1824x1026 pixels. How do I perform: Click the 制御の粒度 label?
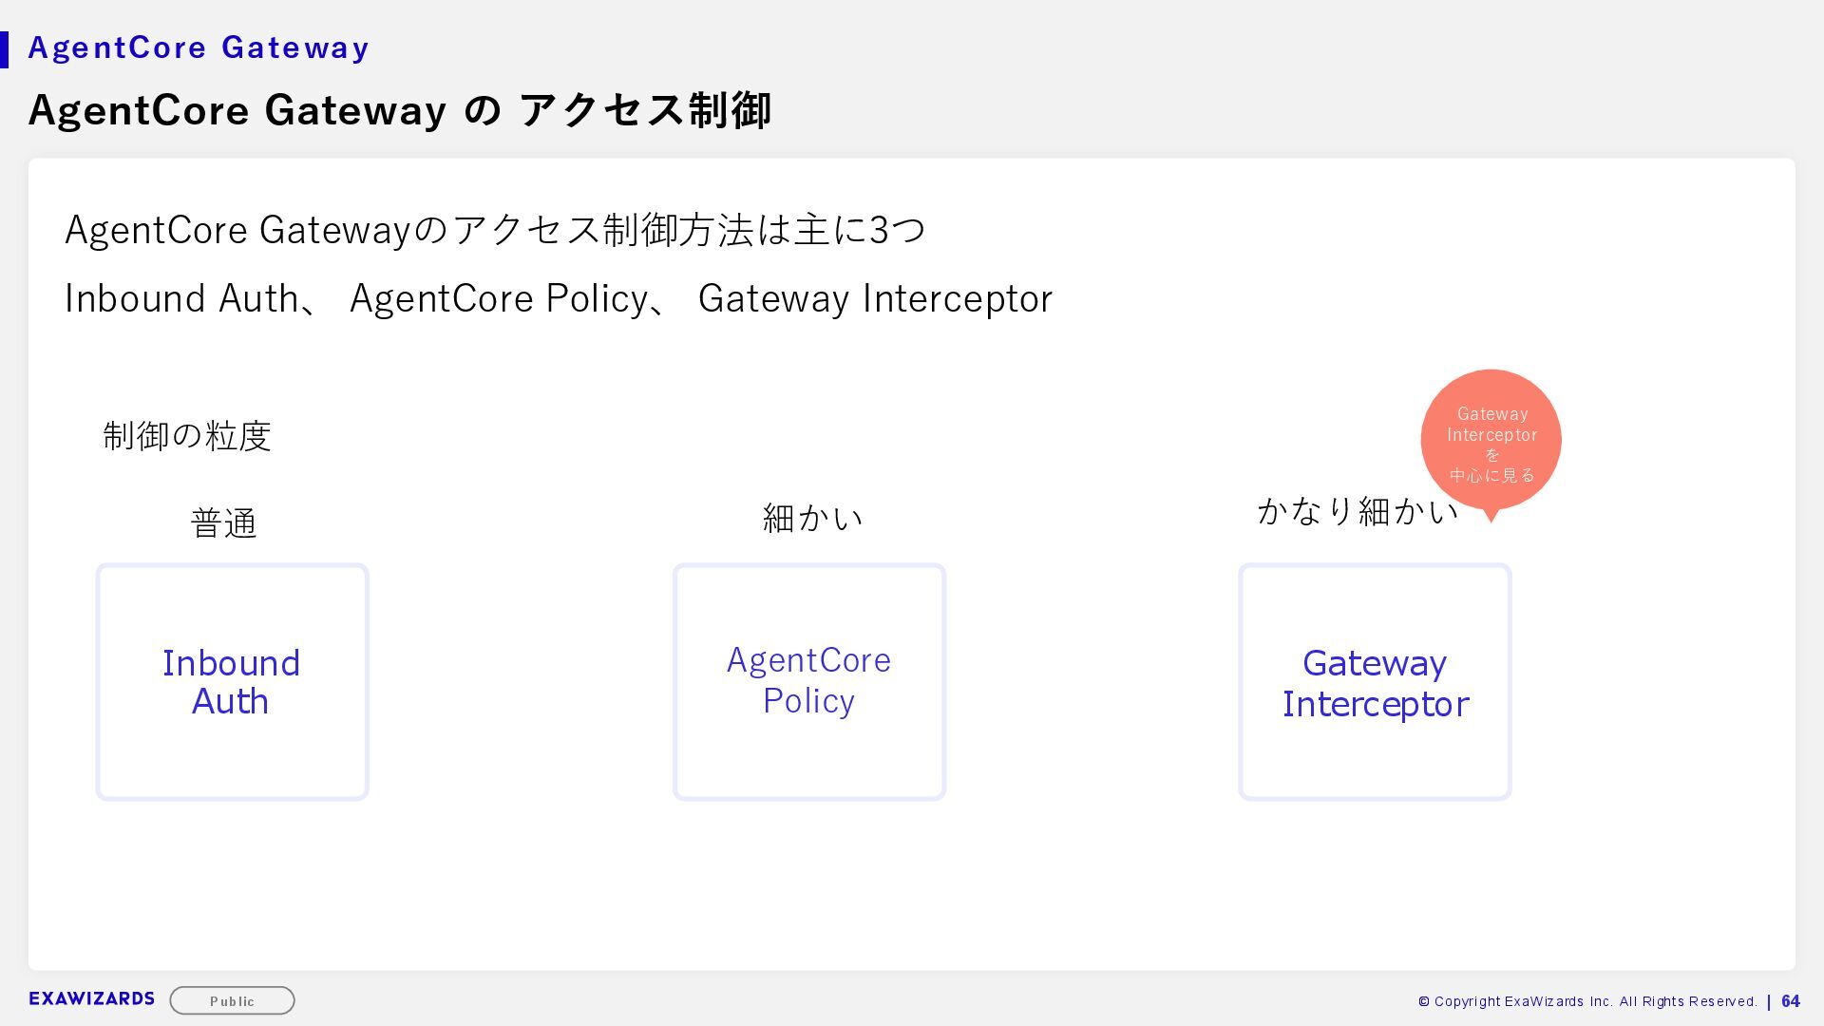(x=187, y=436)
